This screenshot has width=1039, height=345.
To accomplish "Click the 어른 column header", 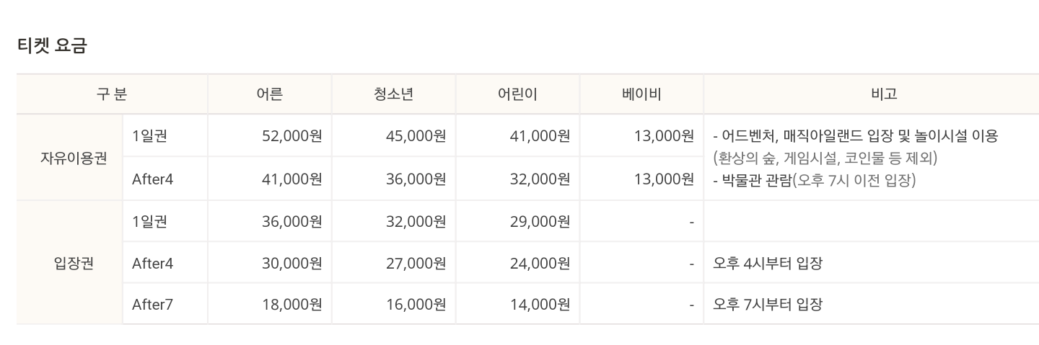I will [269, 94].
